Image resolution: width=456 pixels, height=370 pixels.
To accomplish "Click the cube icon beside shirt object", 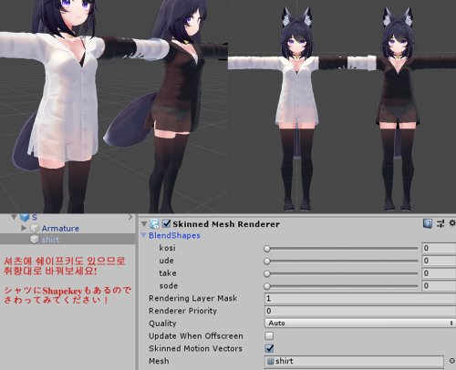I will click(x=35, y=240).
